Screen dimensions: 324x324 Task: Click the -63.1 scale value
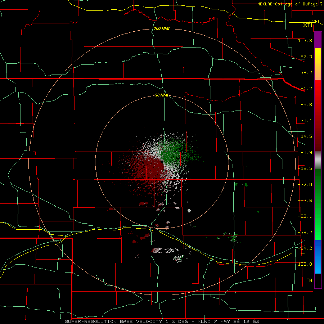pyautogui.click(x=305, y=216)
